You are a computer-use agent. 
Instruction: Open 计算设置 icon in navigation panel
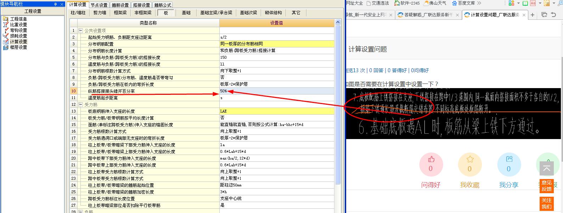pyautogui.click(x=5, y=41)
